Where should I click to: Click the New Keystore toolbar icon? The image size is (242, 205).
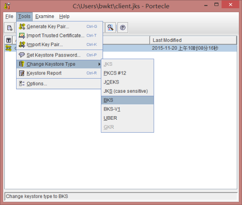tap(9, 28)
